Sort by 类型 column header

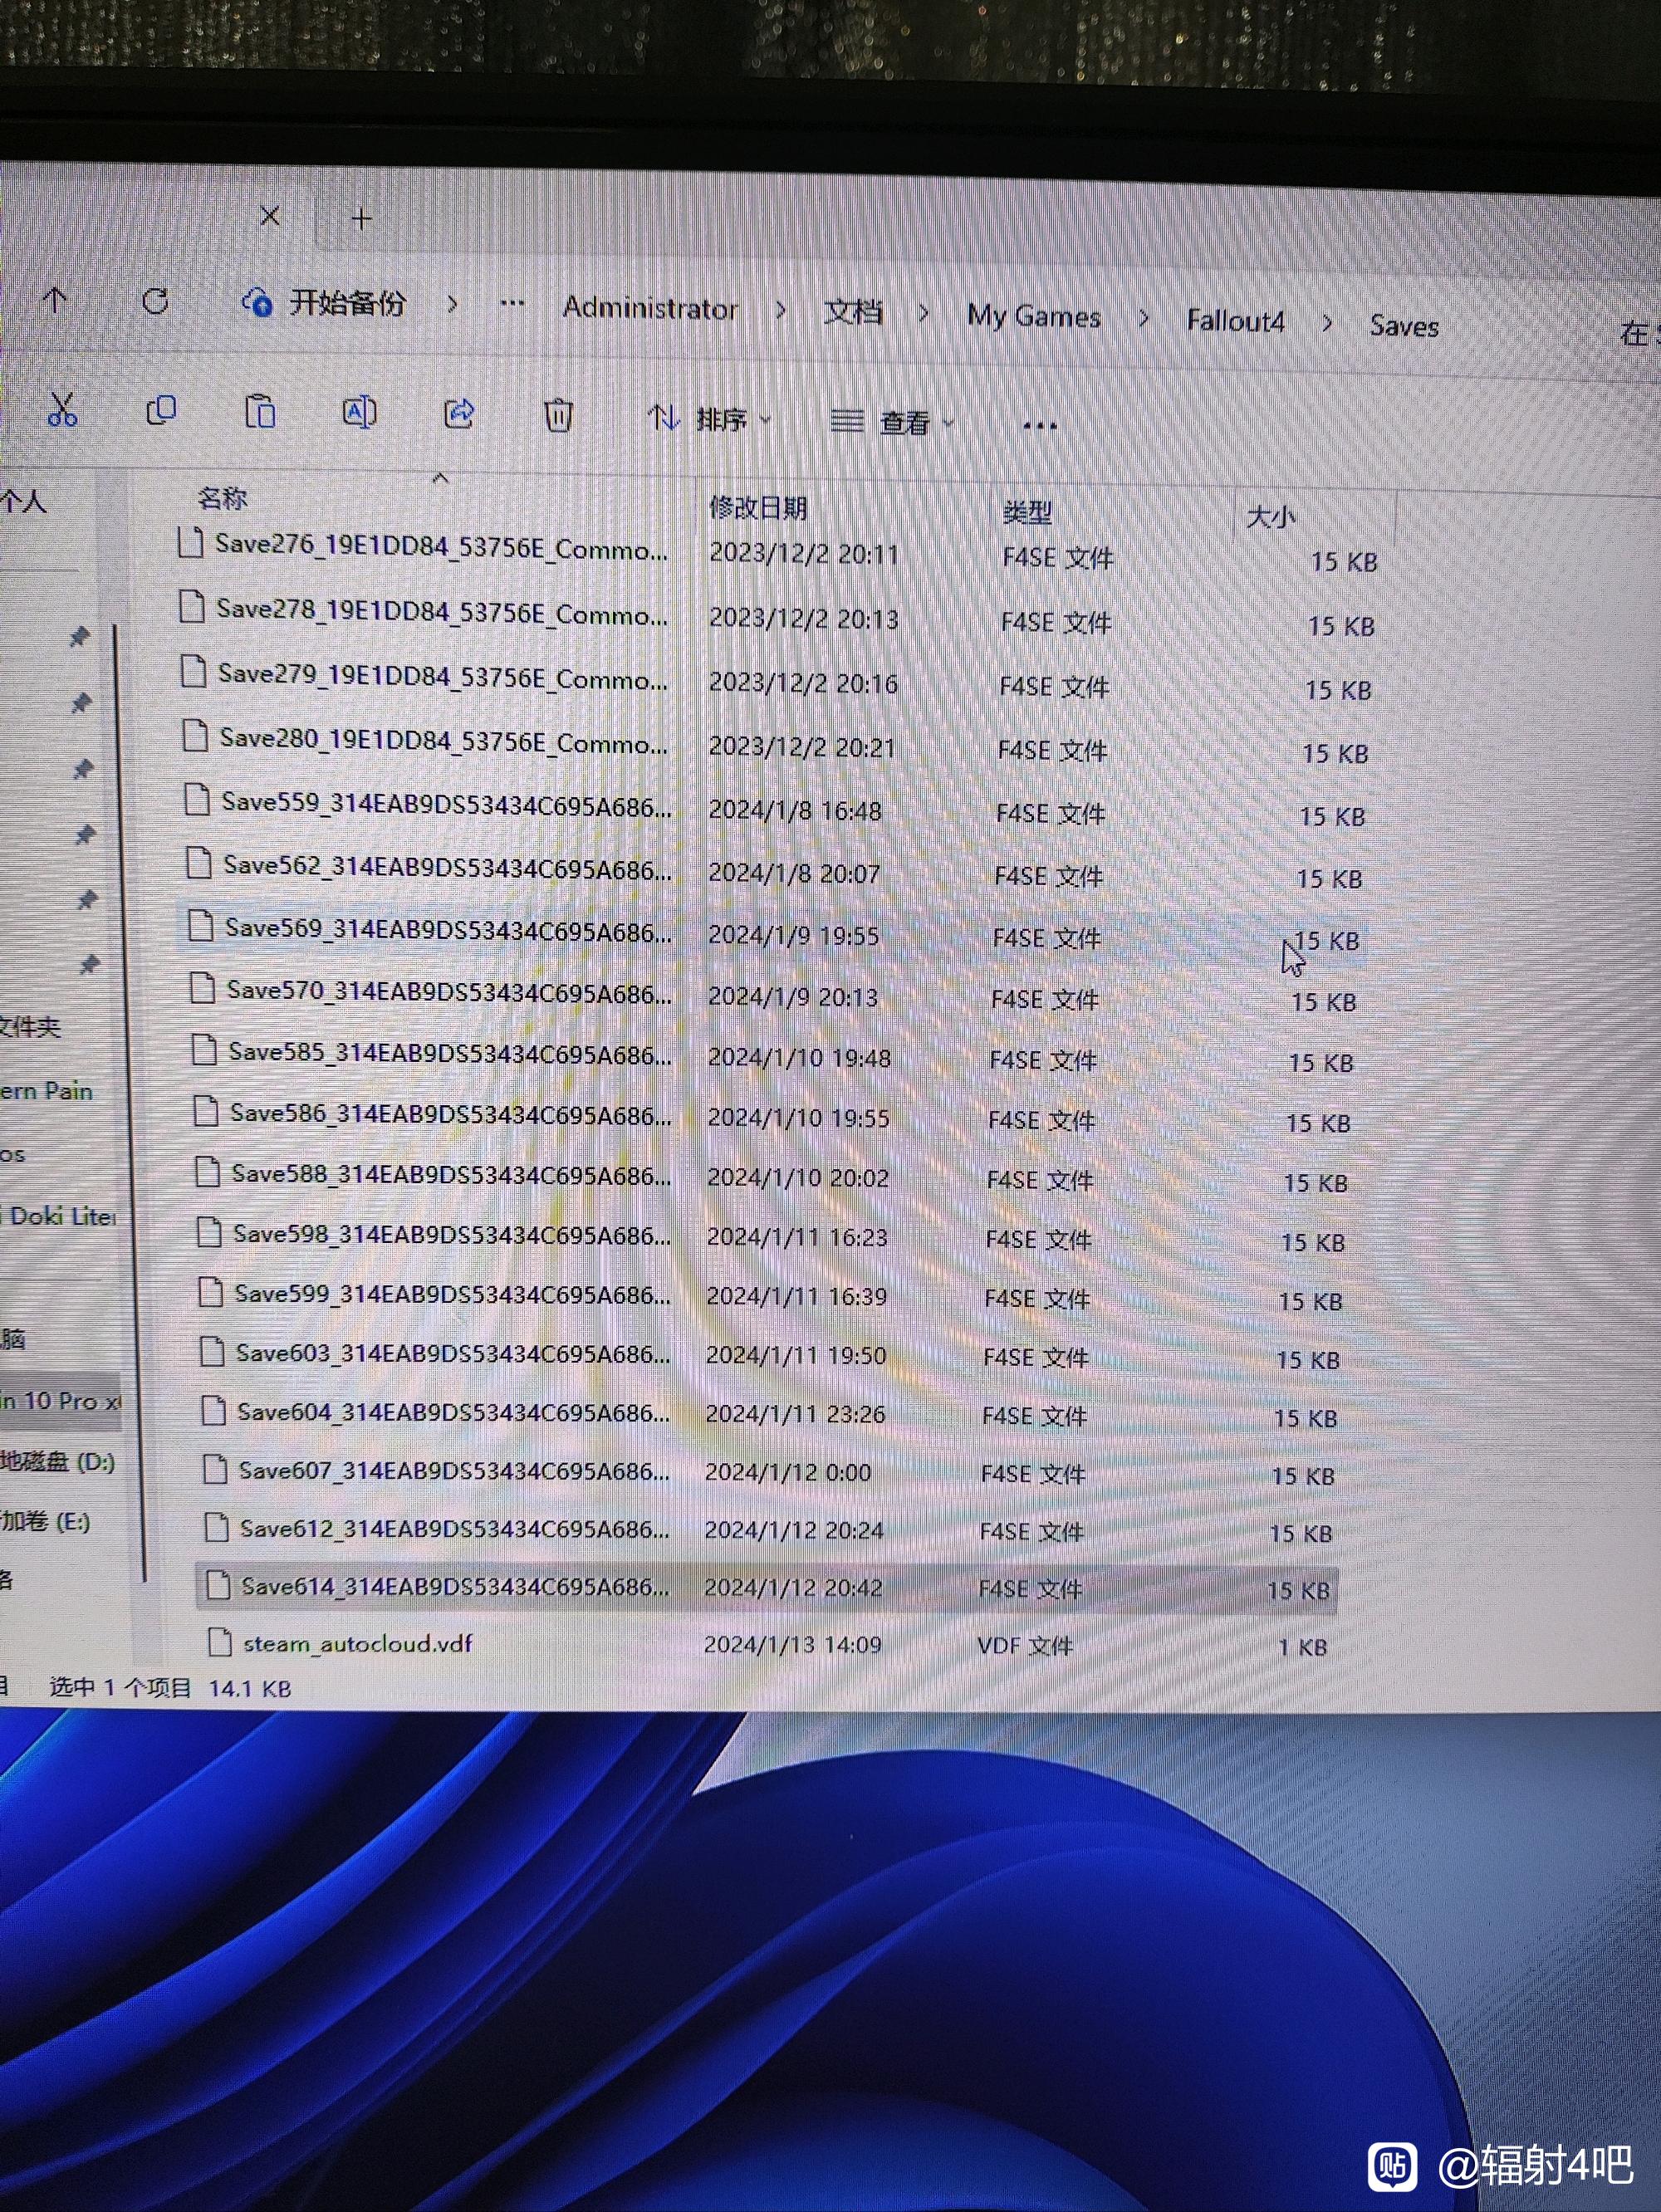1027,513
